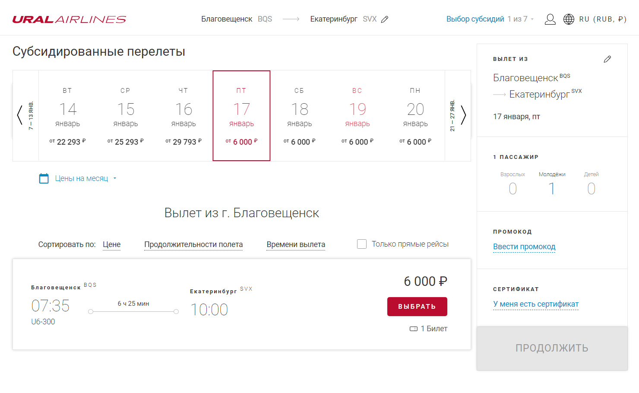This screenshot has width=639, height=393.
Task: Click the ВЫБРАТЬ button
Action: pyautogui.click(x=417, y=307)
